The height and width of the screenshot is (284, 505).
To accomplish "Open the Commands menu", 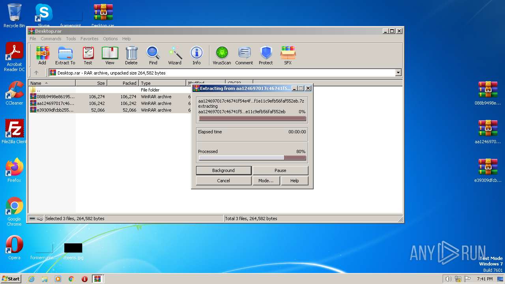I will coord(51,39).
